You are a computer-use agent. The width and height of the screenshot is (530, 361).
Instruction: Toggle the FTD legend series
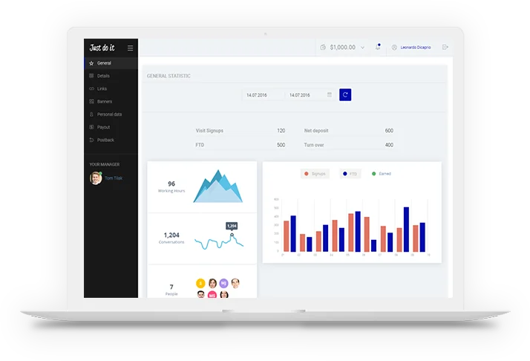(x=350, y=174)
